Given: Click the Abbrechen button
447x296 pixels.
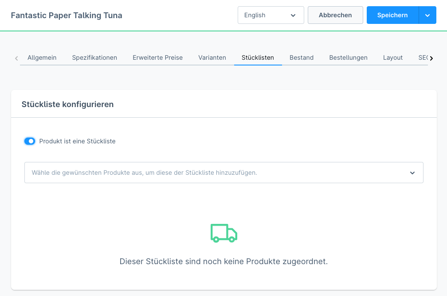Looking at the screenshot, I should pos(335,15).
